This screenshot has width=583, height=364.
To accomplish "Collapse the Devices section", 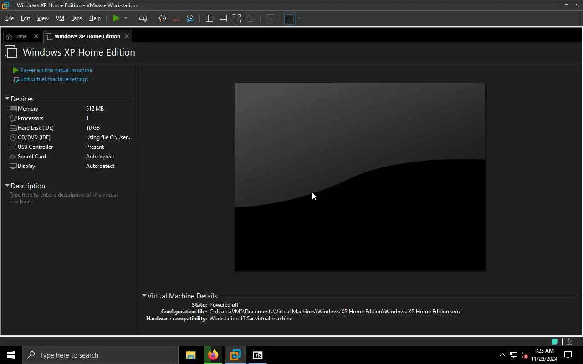I will pos(7,99).
